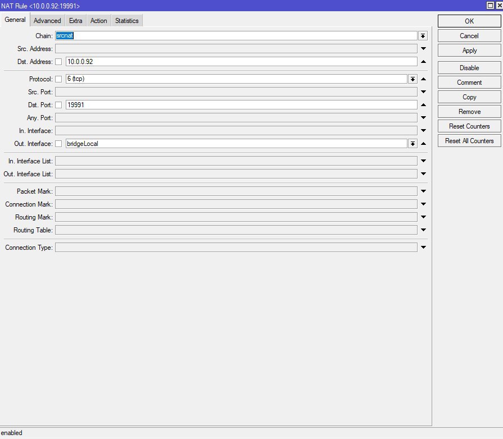Click the empty Src. Address field

pyautogui.click(x=236, y=49)
